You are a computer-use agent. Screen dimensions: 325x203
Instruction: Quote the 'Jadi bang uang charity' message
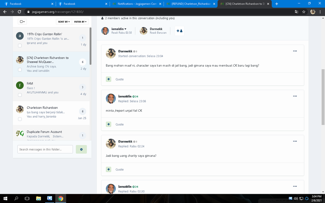(120, 170)
